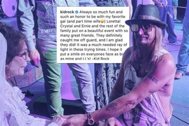Click the kidrock username
Viewport: 189px width, 126px height.
pyautogui.click(x=67, y=12)
